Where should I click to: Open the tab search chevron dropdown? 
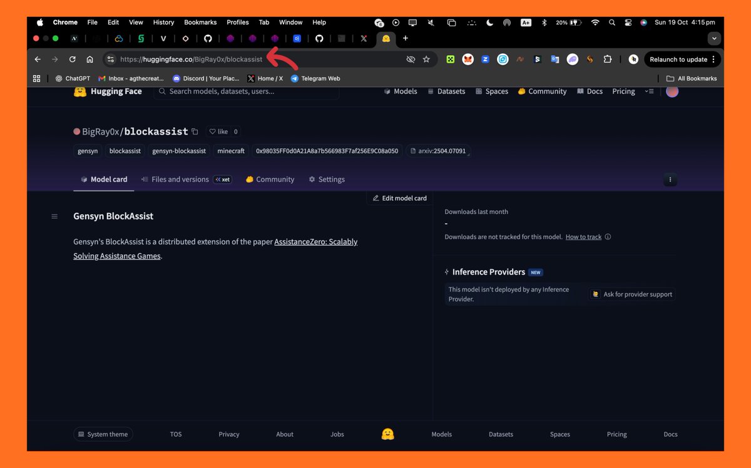(x=714, y=38)
